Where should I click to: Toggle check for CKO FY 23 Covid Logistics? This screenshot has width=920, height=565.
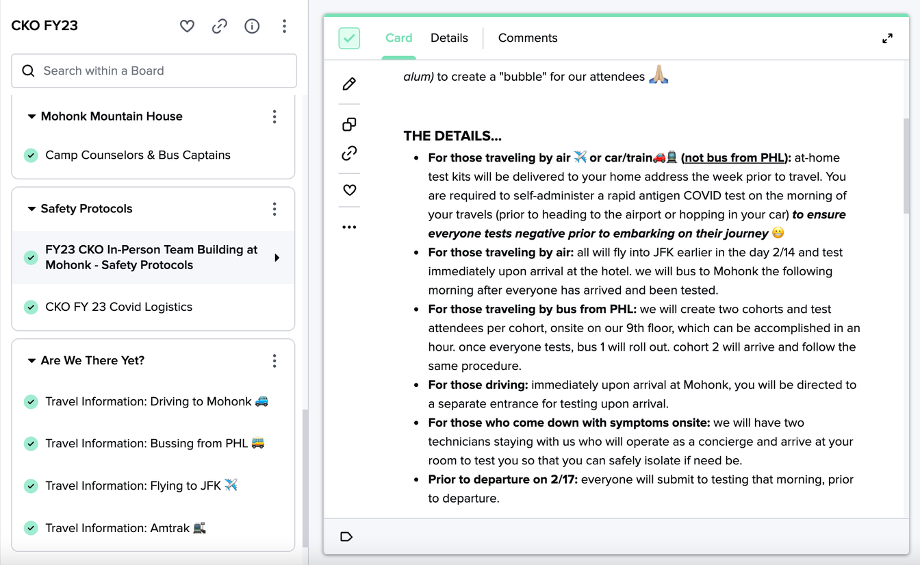(x=31, y=307)
